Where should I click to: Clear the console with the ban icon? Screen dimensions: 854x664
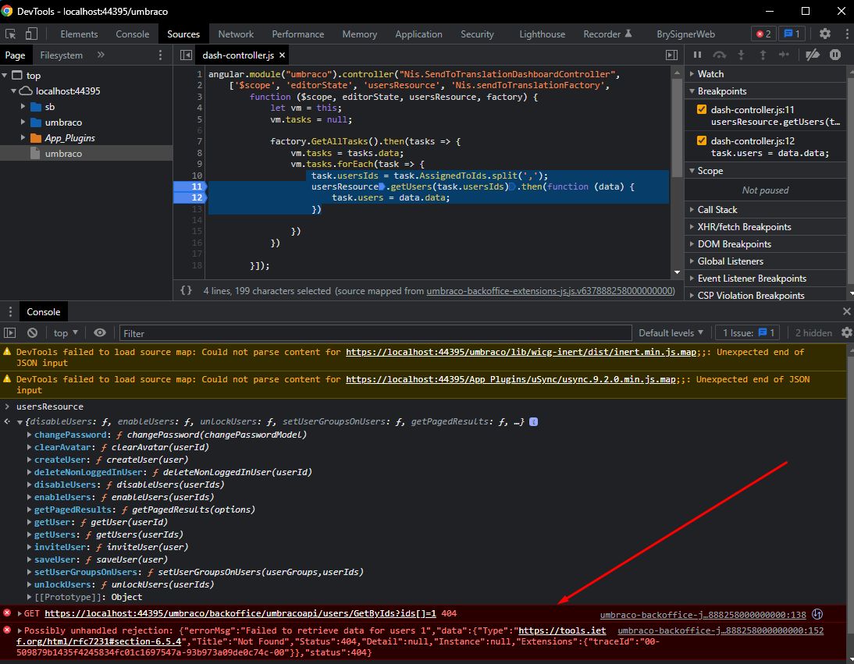pos(33,332)
